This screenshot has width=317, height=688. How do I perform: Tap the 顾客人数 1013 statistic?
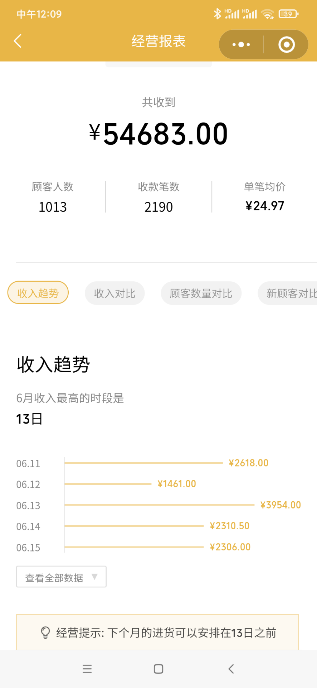[53, 197]
